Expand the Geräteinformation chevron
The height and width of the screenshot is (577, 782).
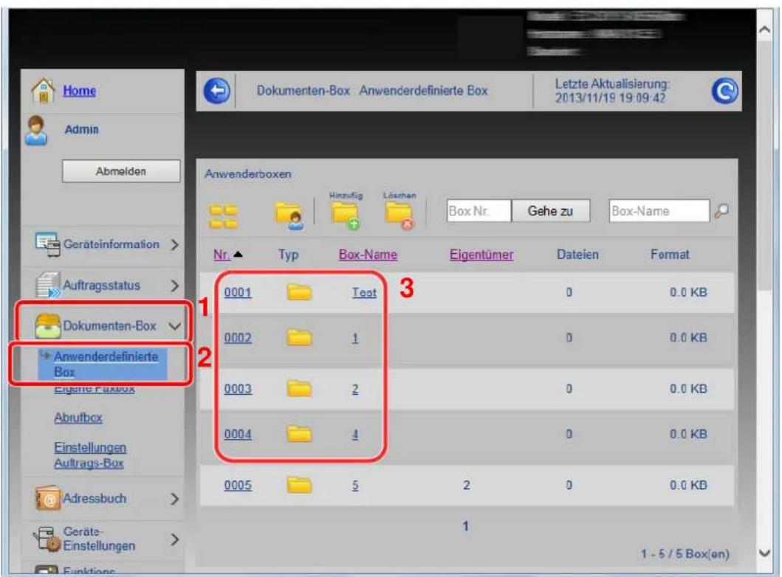174,245
